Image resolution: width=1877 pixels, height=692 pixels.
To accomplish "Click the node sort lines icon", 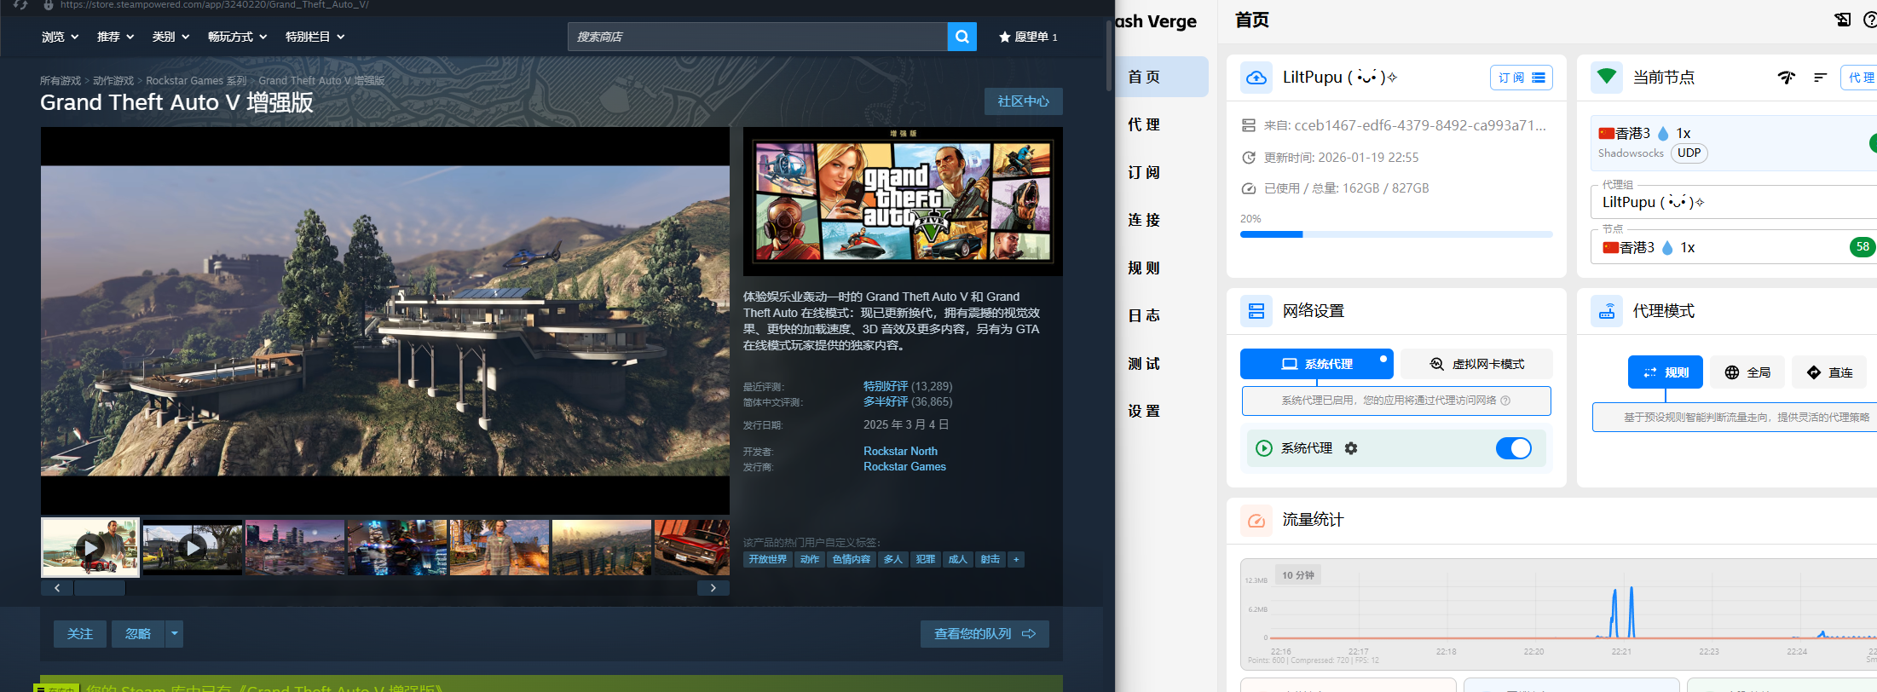I will (x=1820, y=78).
